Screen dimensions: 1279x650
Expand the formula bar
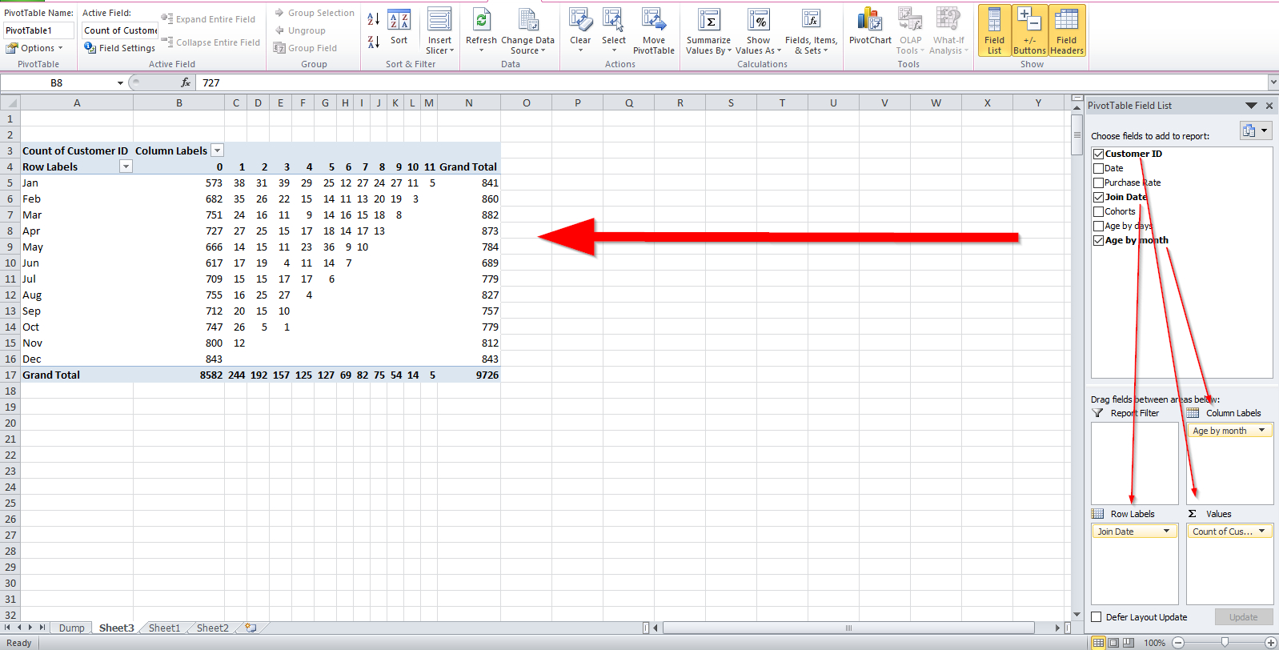[1273, 82]
